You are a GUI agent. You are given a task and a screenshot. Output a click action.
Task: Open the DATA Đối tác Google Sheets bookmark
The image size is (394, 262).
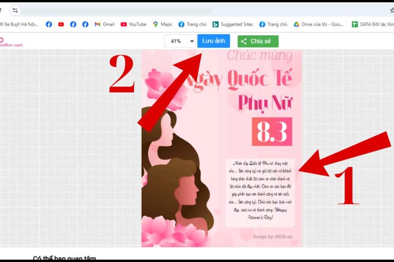(373, 24)
